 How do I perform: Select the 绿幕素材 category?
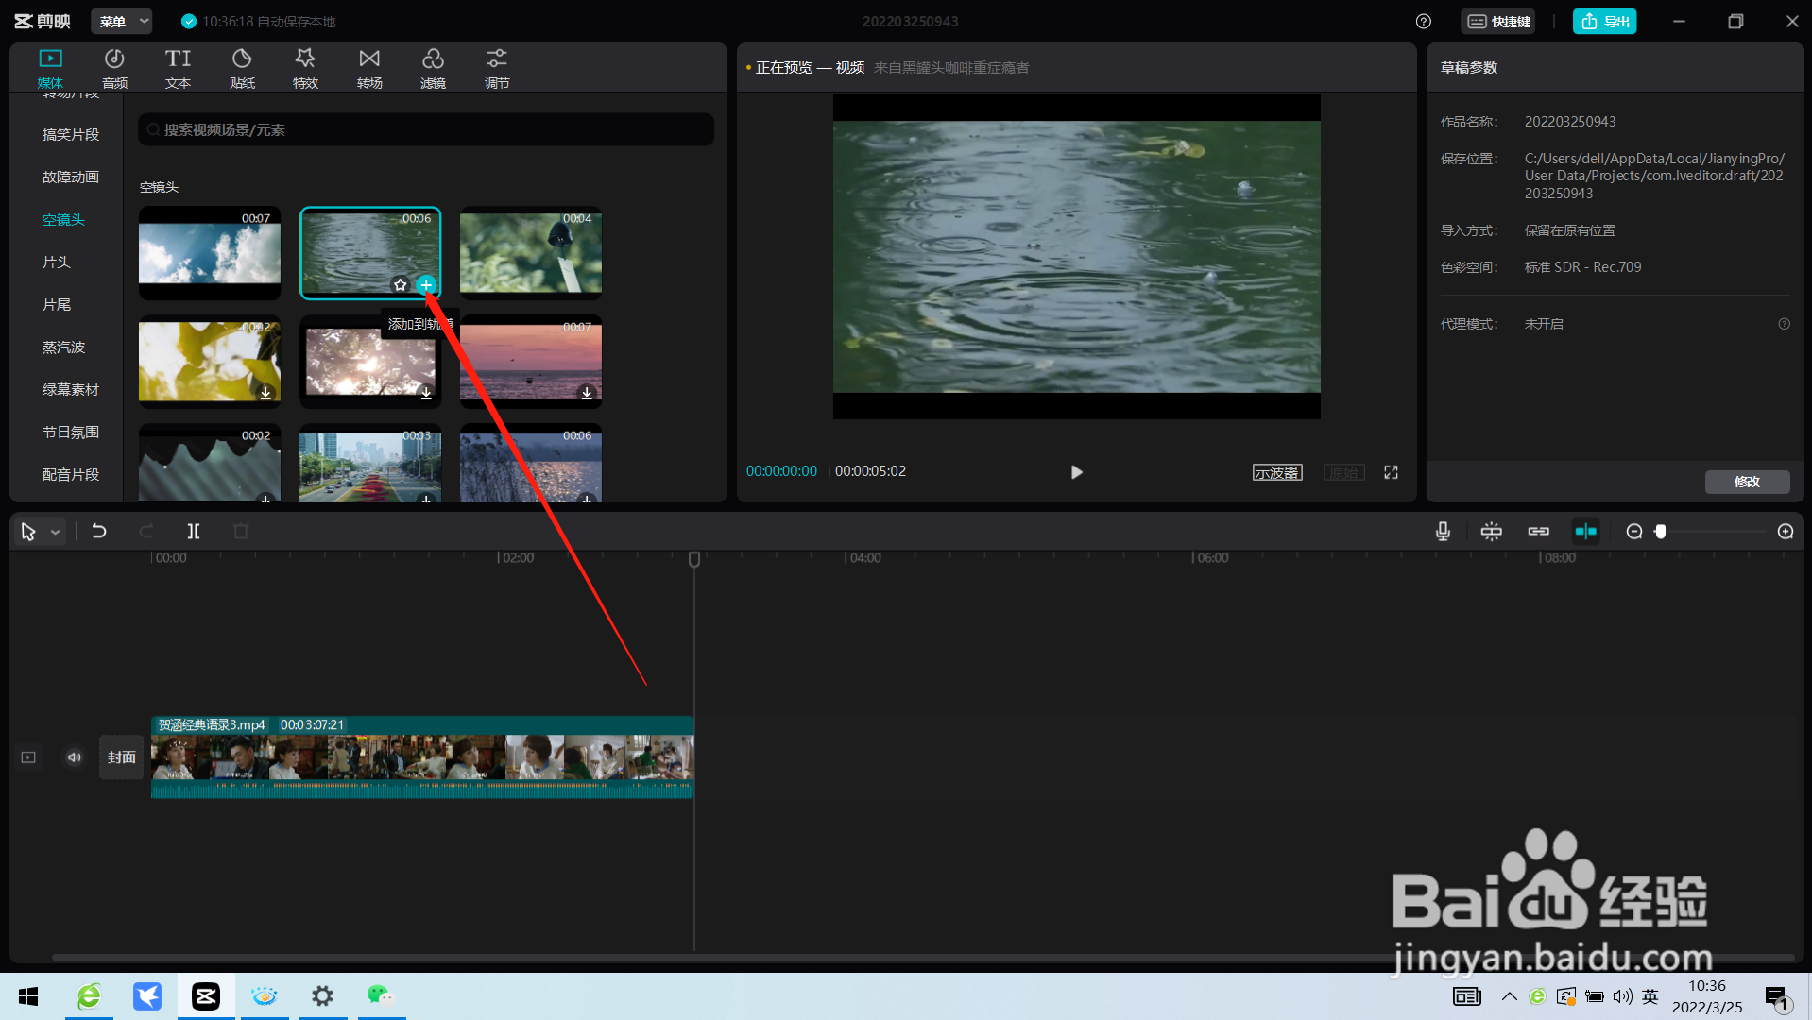70,389
